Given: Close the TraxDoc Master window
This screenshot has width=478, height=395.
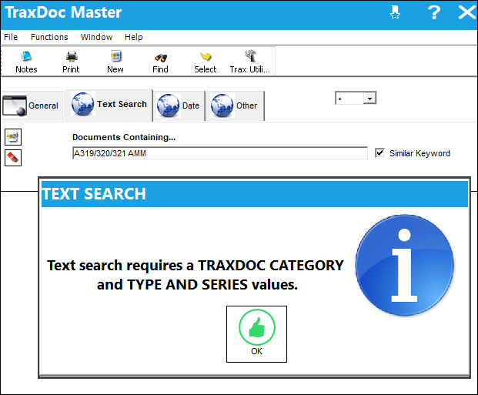Looking at the screenshot, I should 467,12.
